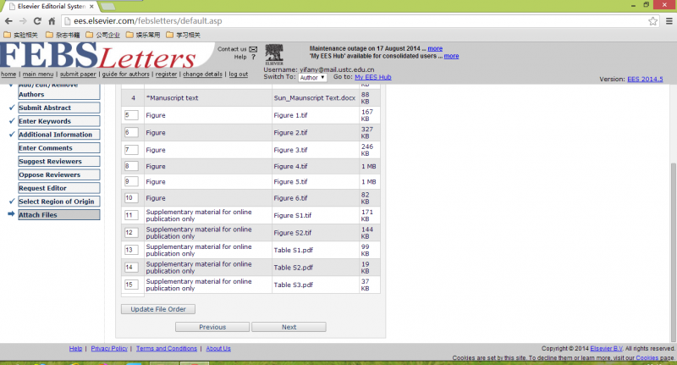The width and height of the screenshot is (677, 365).
Task: Click the Figure 4.tif file name
Action: pyautogui.click(x=290, y=166)
